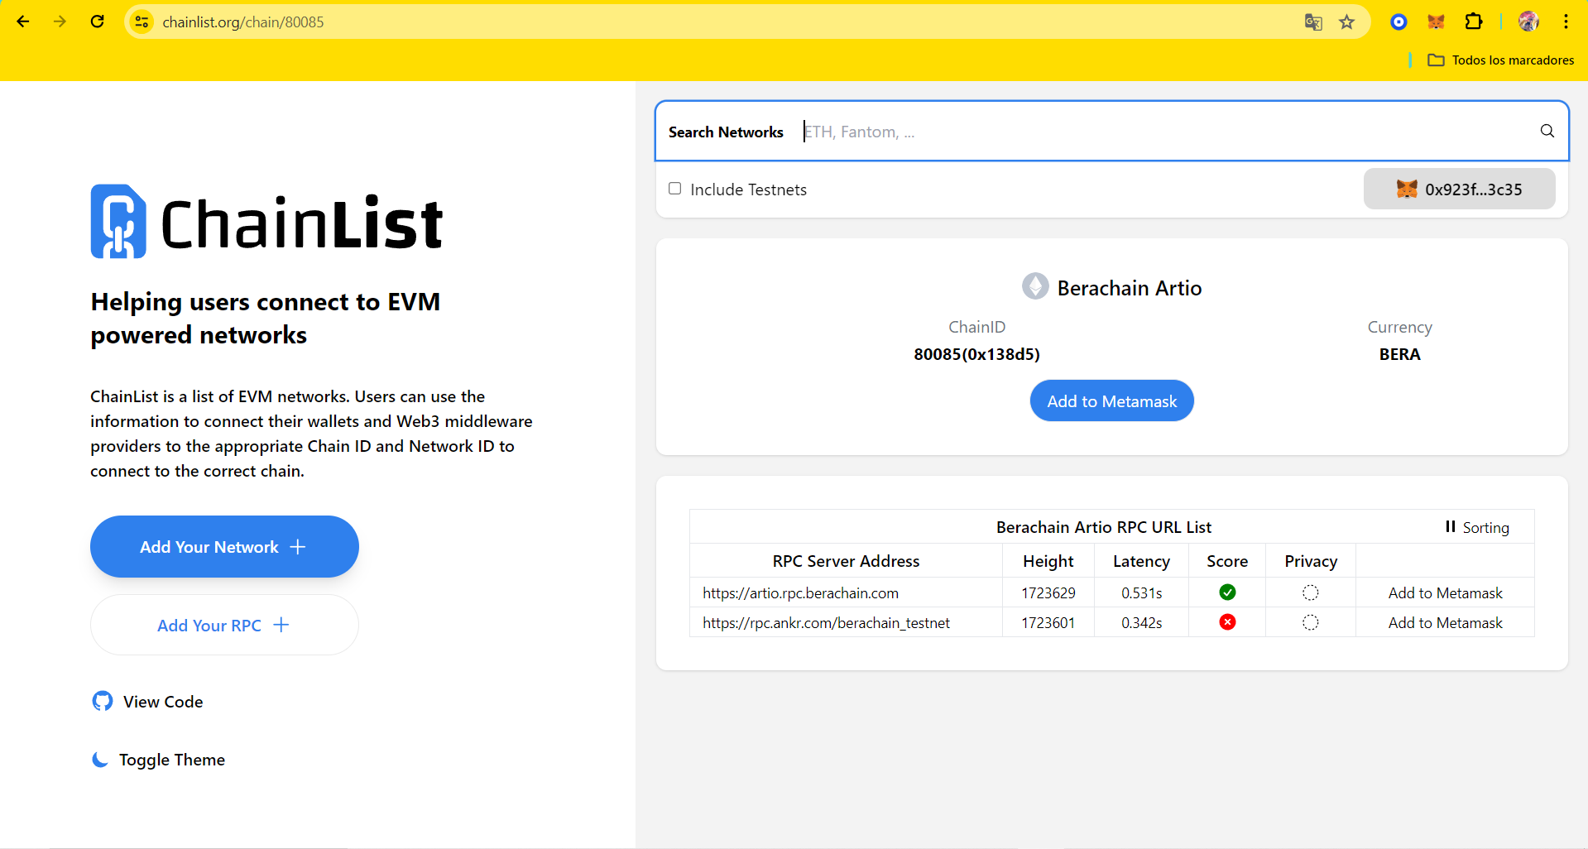Click ChainID value 80085(0x138d5)
Screen dimensions: 1588x849
tap(976, 354)
